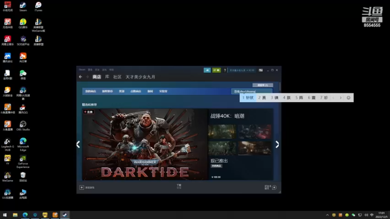The width and height of the screenshot is (390, 219).
Task: Open the 库 library tab
Action: (x=107, y=77)
